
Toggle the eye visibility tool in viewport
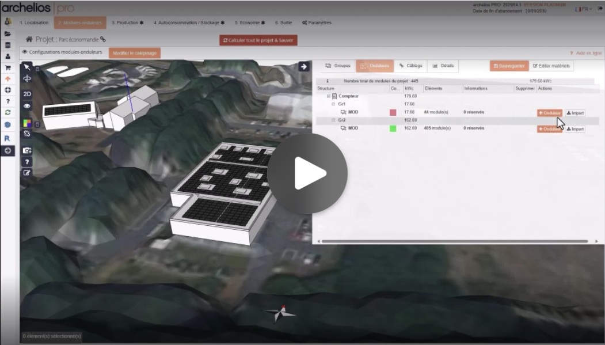click(27, 107)
